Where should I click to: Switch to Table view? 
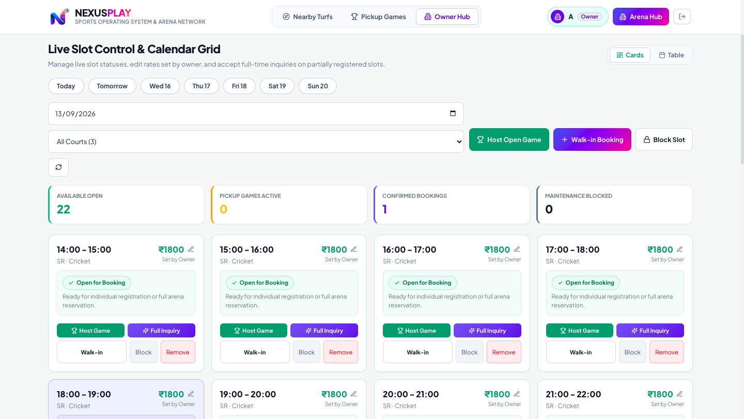point(672,55)
